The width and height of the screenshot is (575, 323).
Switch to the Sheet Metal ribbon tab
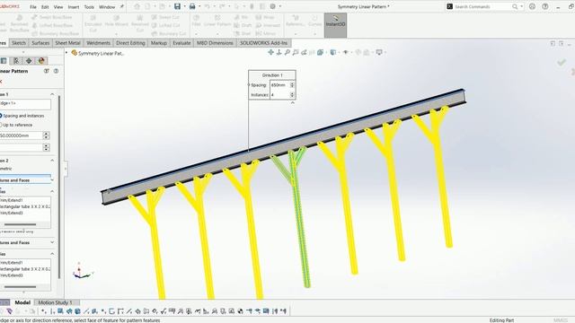68,43
